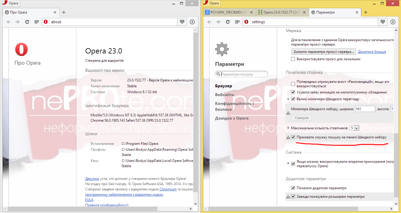Go back in the left Opera window
The height and width of the screenshot is (213, 401).
[9, 22]
